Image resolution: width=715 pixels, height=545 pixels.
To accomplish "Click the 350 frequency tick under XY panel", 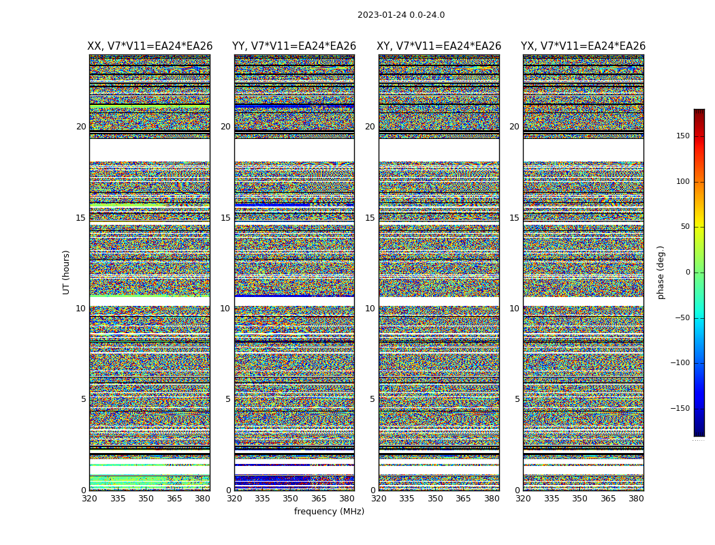I will tap(435, 499).
